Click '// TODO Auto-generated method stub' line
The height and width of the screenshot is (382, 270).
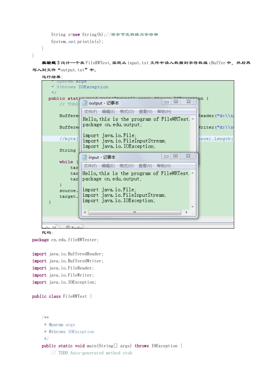(x=92, y=353)
